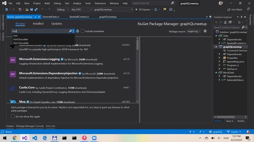This screenshot has width=254, height=142.
Task: Expand the Properties folder node
Action: 219,58
